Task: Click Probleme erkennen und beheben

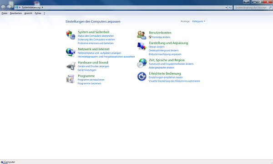Action: coord(96,43)
